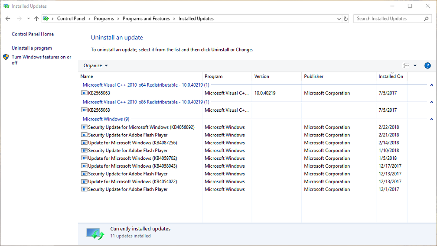Select Flash Player update installed 2/21/2018
The image size is (437, 246).
click(127, 135)
